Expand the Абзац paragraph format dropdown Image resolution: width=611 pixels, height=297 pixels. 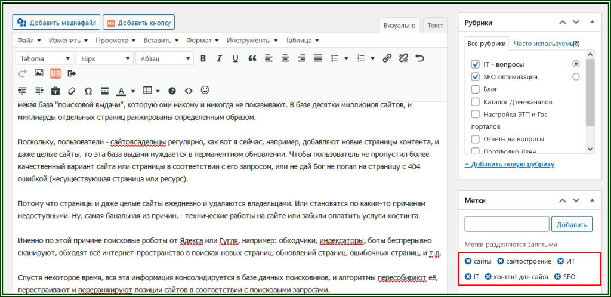(x=164, y=58)
